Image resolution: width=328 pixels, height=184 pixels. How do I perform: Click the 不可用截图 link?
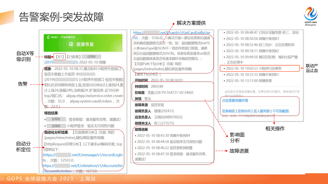click(x=281, y=111)
